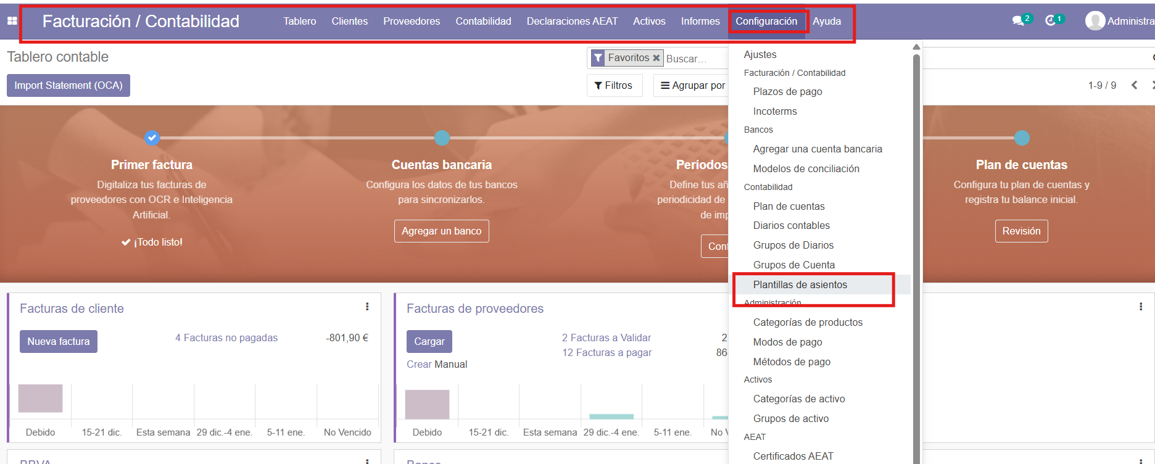
Task: Select Plantillas de asientos menu entry
Action: tap(800, 284)
